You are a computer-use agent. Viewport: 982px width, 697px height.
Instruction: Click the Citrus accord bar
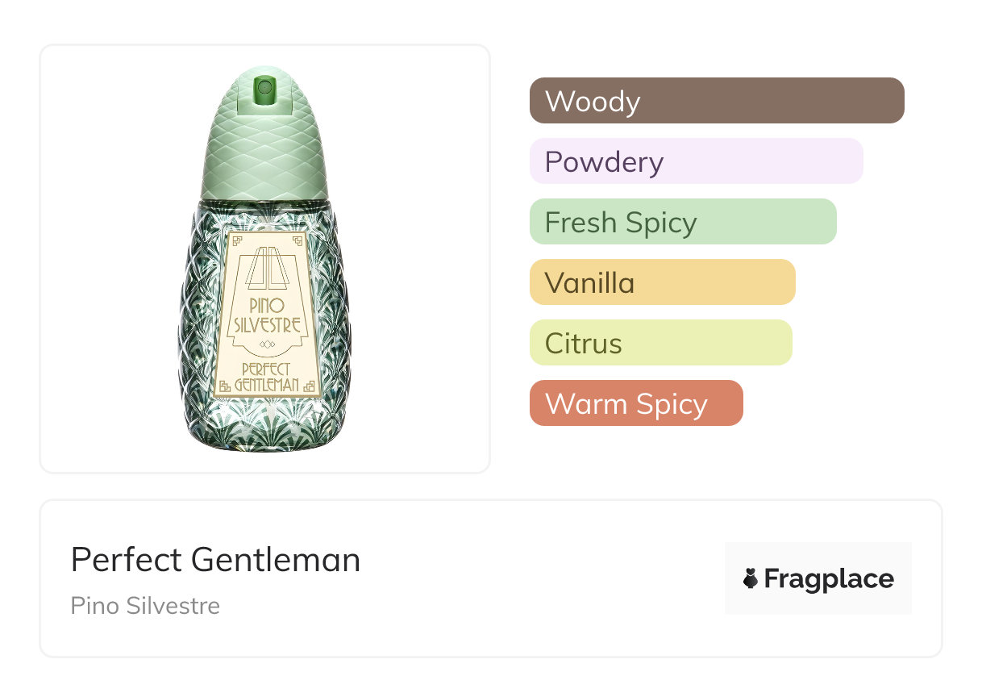click(x=660, y=343)
